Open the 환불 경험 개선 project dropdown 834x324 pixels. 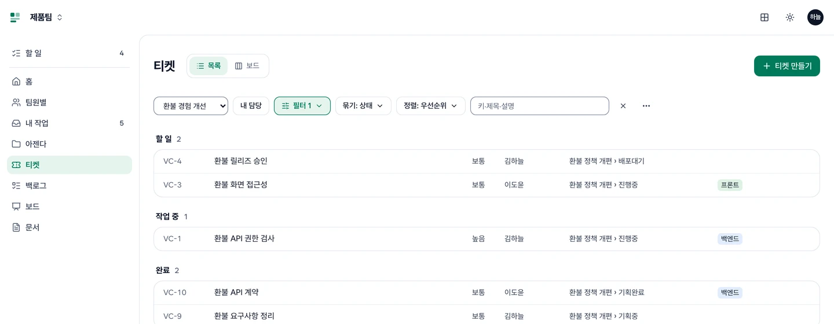pos(191,106)
